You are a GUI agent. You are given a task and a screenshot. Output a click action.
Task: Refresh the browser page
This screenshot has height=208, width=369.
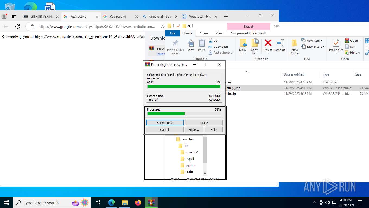point(18,26)
